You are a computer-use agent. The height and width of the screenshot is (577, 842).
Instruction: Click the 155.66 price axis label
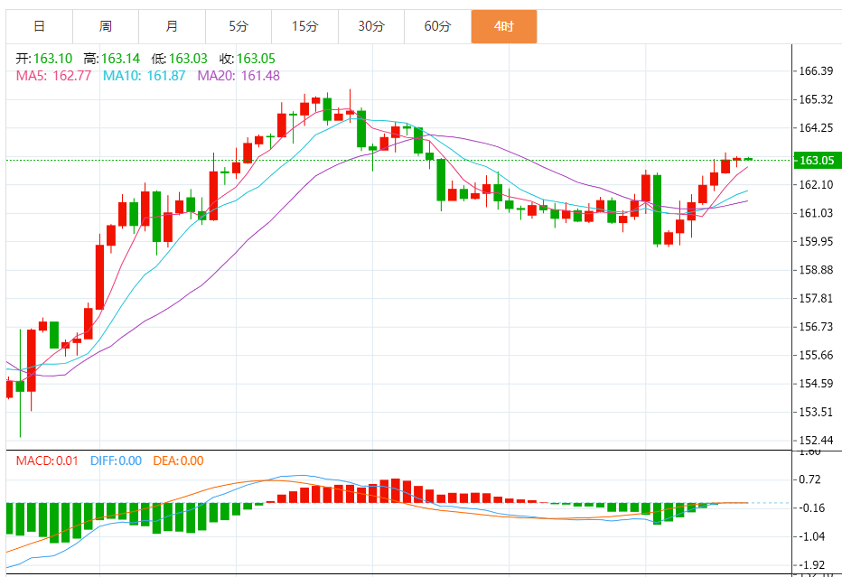click(816, 356)
